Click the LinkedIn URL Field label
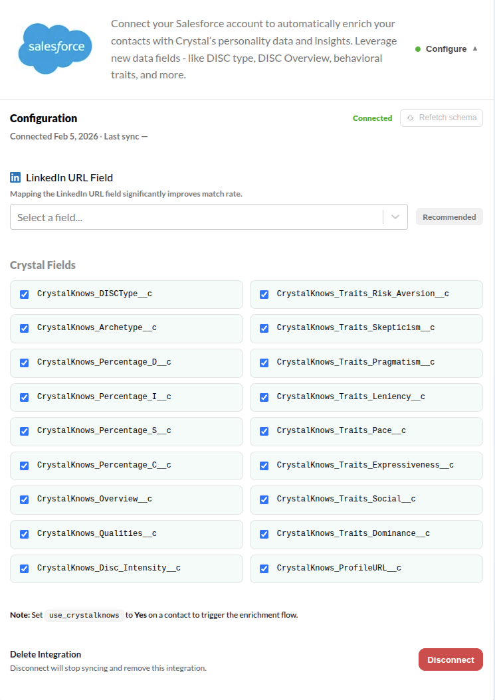This screenshot has height=700, width=495. coord(69,178)
